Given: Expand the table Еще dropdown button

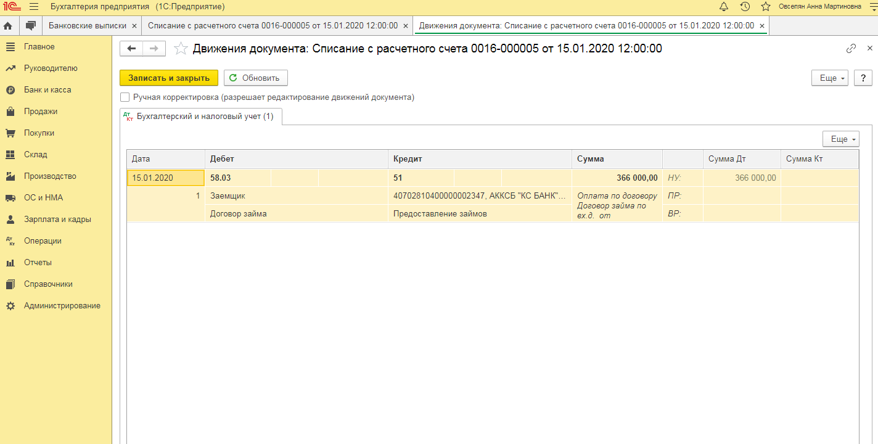Looking at the screenshot, I should point(841,139).
